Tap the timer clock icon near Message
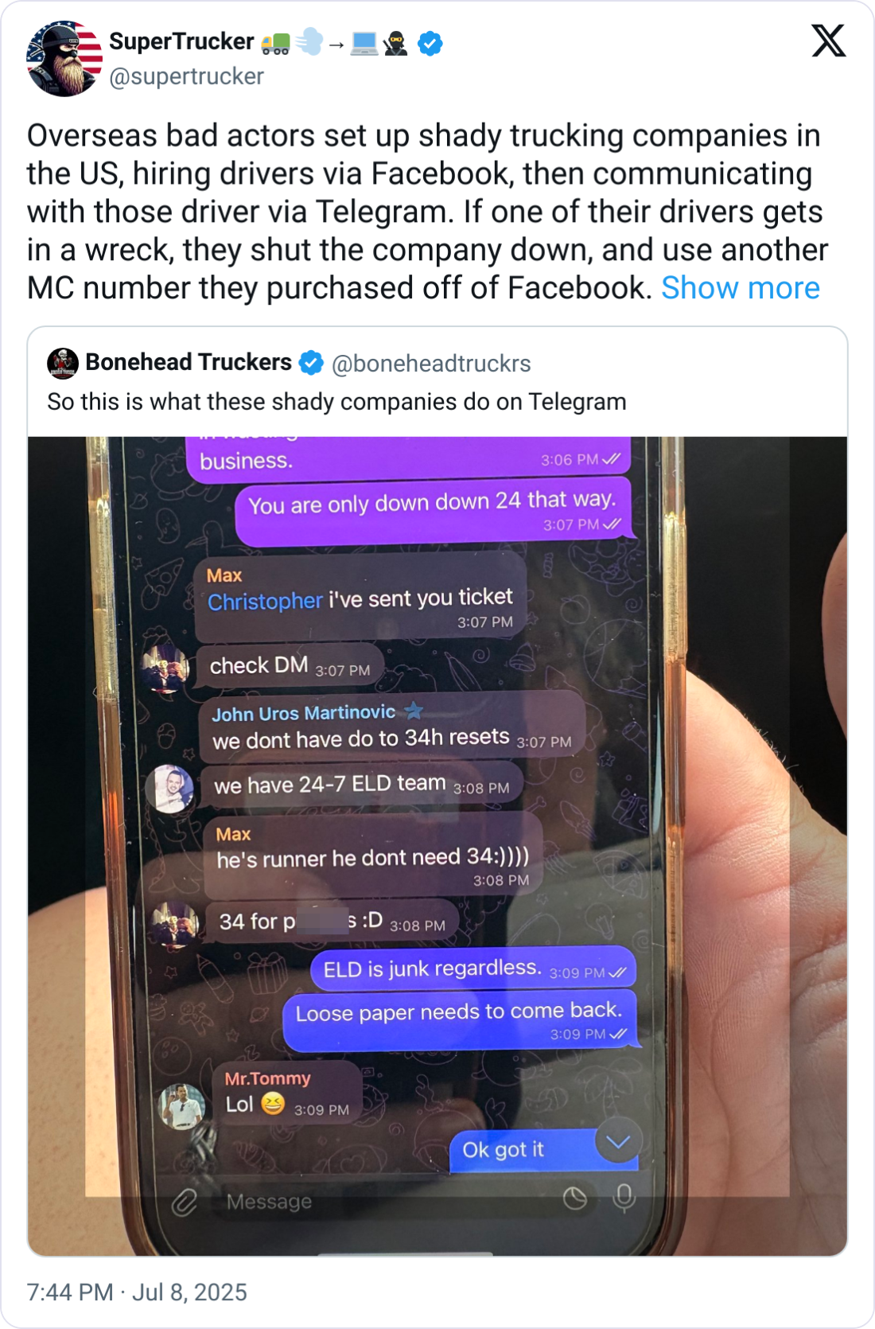875x1329 pixels. [x=574, y=1198]
